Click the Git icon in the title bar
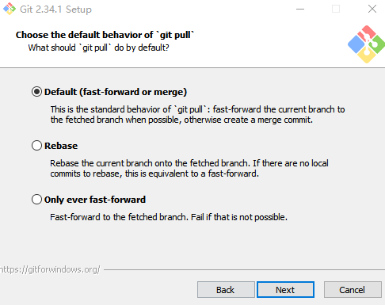 (10, 9)
